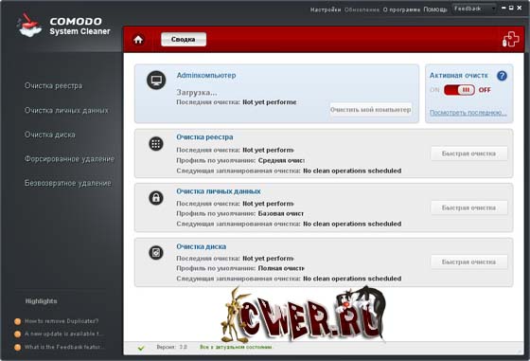This screenshot has height=361, width=530.
Task: Click the disk cleaning icon
Action: tap(156, 252)
